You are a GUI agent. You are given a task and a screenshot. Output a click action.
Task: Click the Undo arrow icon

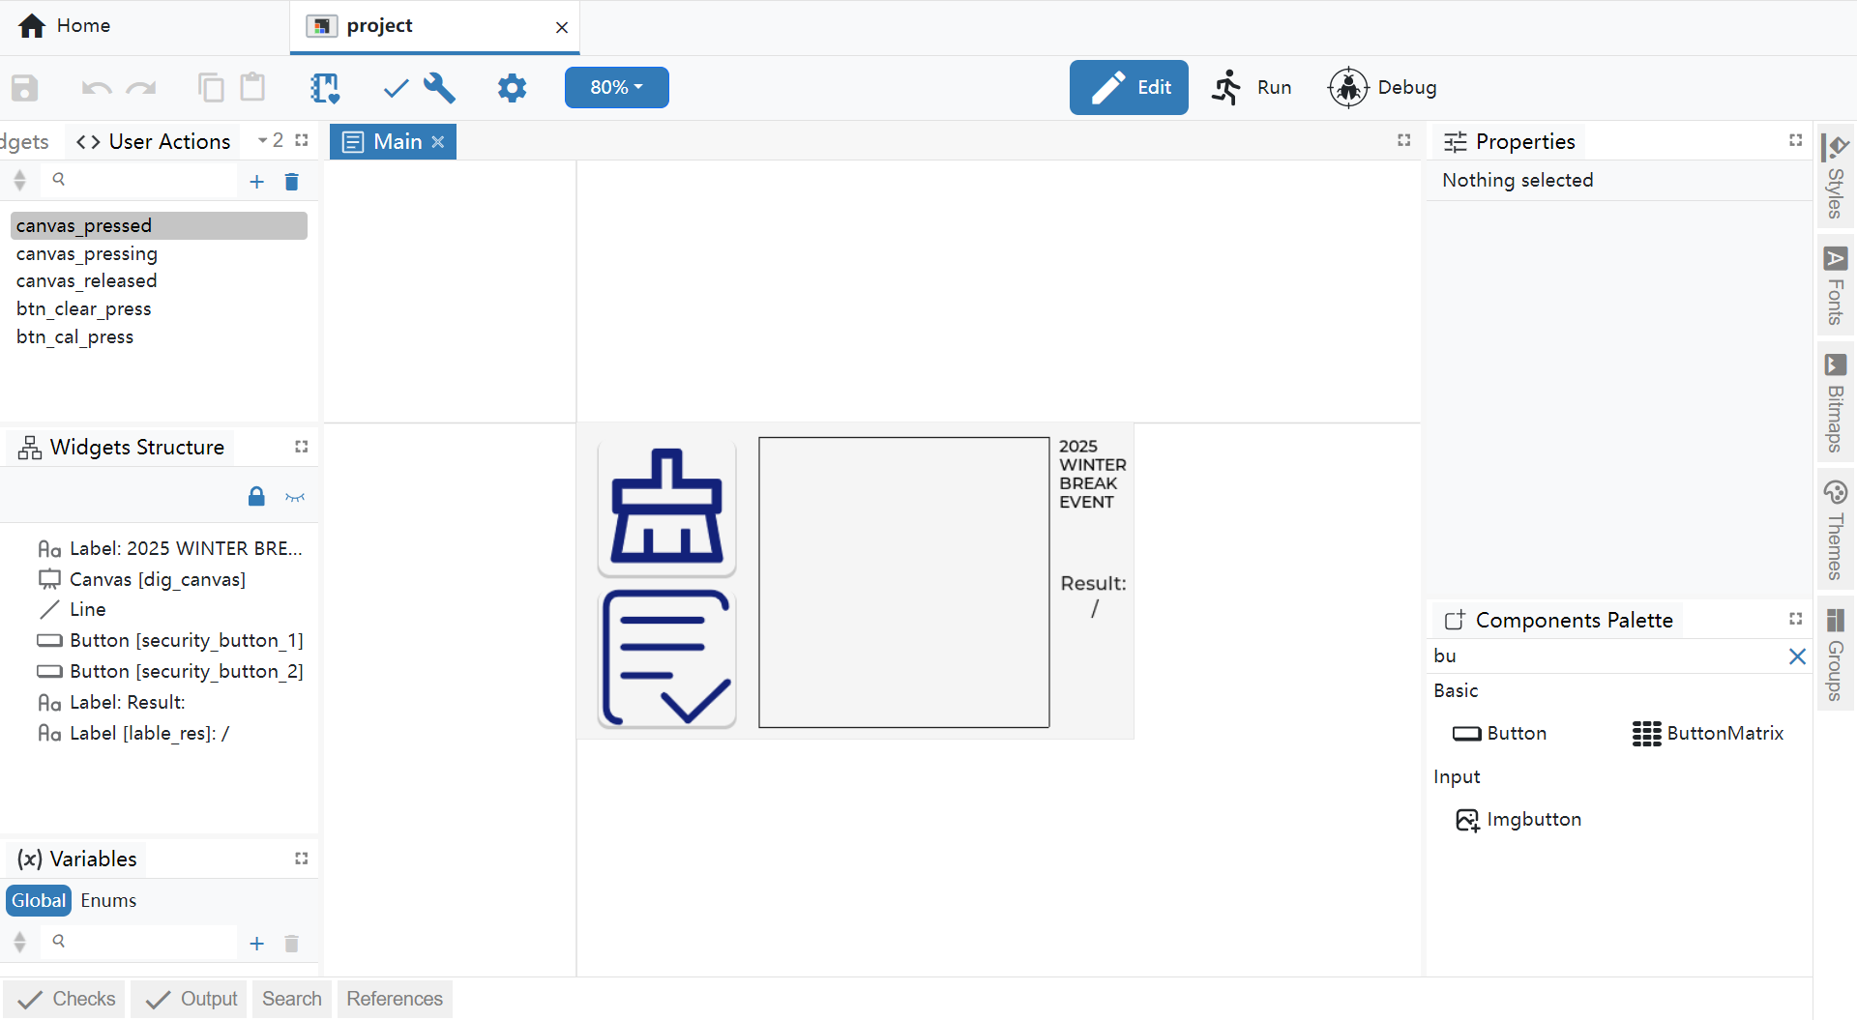coord(96,88)
